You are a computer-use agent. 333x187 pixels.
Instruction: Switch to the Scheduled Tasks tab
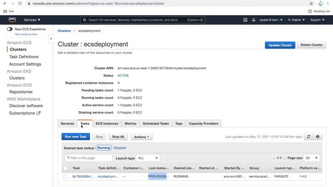click(x=156, y=124)
